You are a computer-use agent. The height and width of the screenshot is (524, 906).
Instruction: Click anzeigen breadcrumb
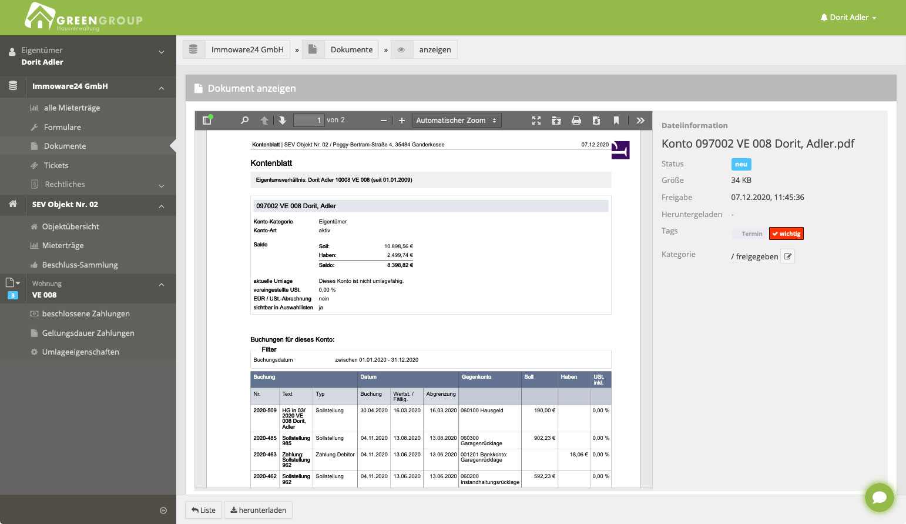(x=435, y=49)
